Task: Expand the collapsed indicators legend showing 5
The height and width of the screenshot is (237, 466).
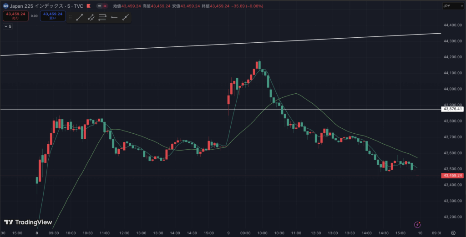Action: (8, 27)
